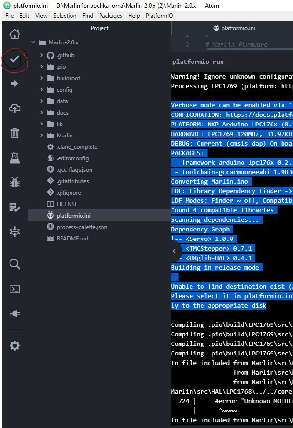This screenshot has width=293, height=428.
Task: Select the platformio.ini editor tab
Action: click(234, 28)
